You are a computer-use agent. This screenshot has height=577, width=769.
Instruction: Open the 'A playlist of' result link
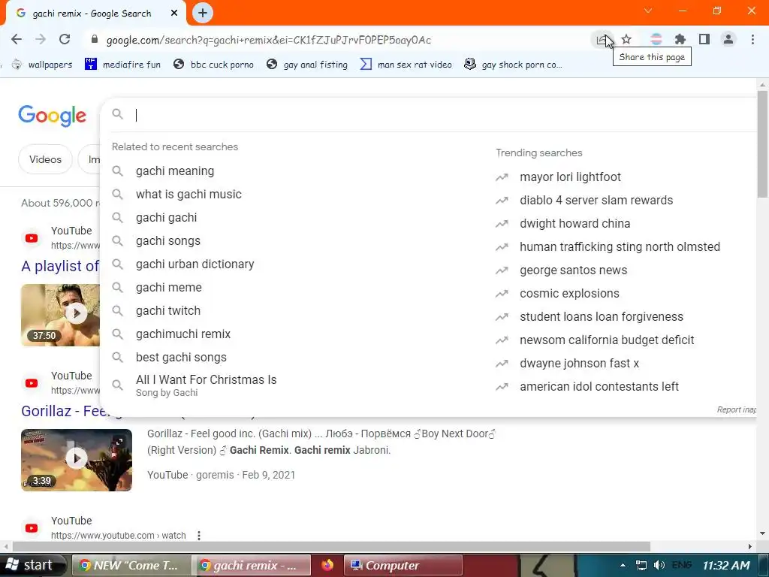tap(60, 266)
